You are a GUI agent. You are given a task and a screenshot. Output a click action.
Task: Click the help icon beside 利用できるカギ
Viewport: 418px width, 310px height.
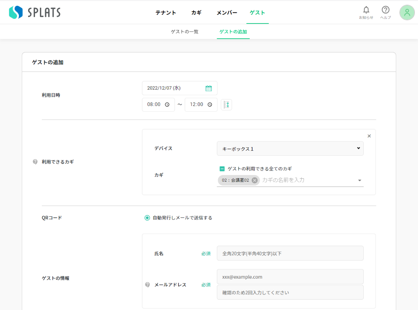point(35,162)
